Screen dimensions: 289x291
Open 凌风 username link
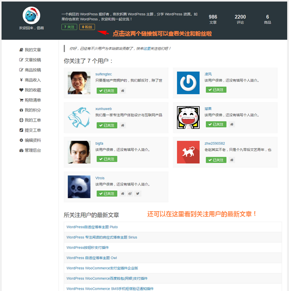[208, 74]
